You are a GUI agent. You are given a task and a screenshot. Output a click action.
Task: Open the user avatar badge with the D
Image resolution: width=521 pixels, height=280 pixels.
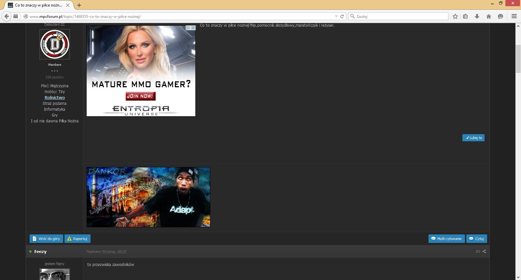pyautogui.click(x=55, y=44)
